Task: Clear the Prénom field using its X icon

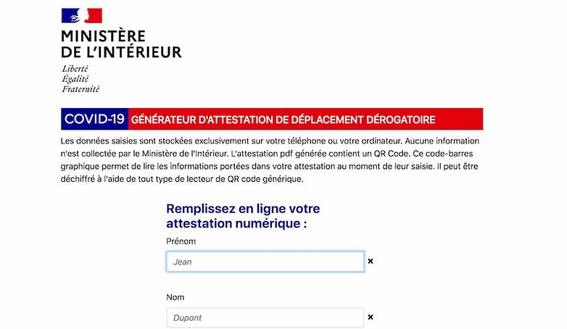Action: pos(371,261)
